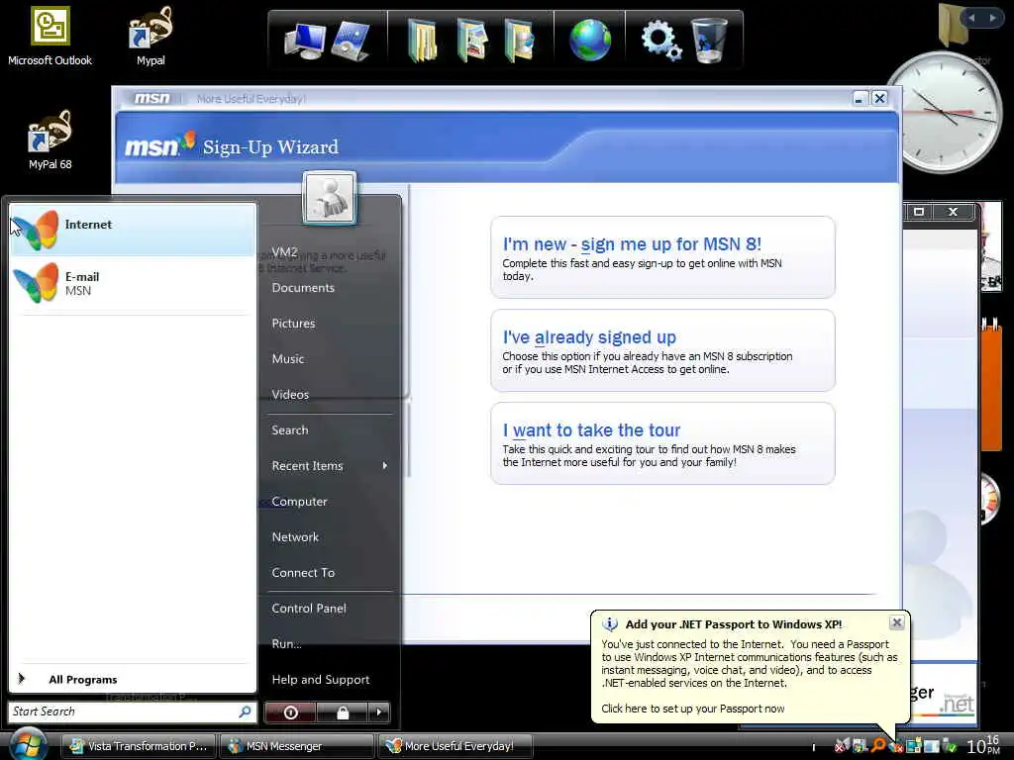
Task: Open Computer from the Start menu
Action: pyautogui.click(x=299, y=502)
